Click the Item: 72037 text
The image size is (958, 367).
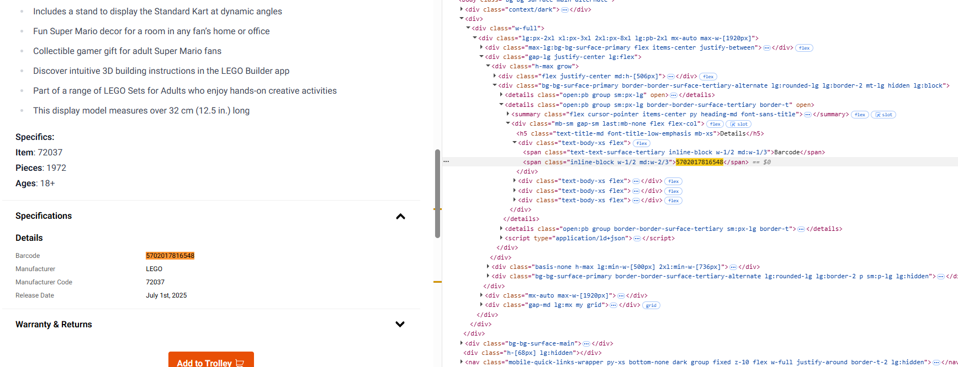(x=39, y=153)
